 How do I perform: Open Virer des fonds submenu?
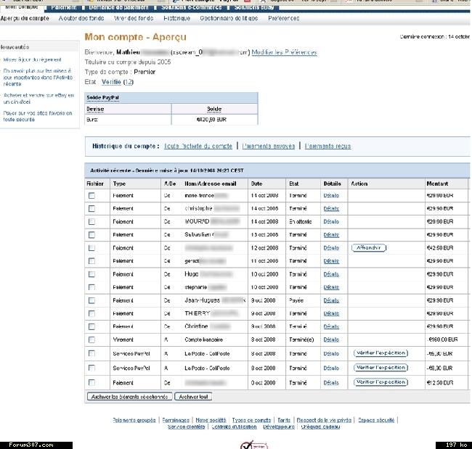click(x=134, y=18)
